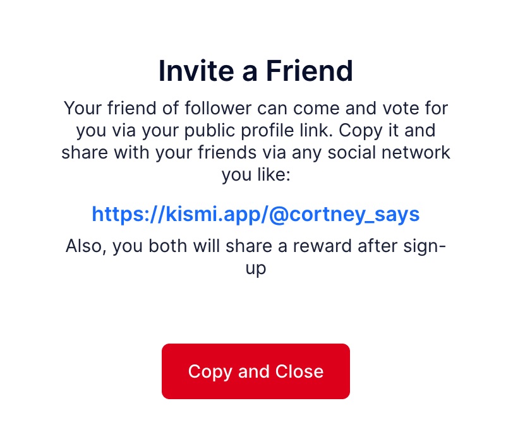
Task: Click the Invite a Friend heading
Action: (255, 71)
